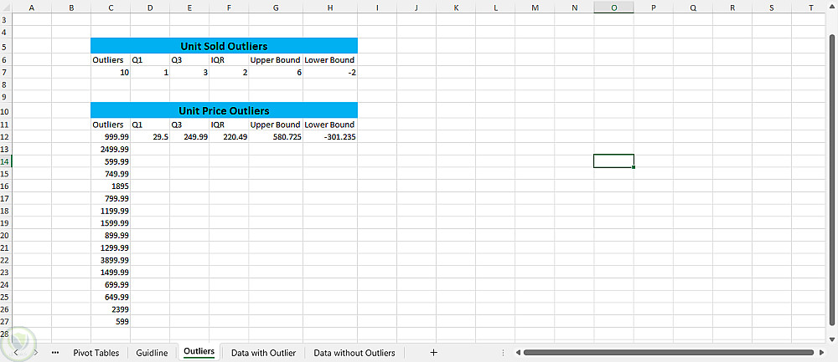Click horizontal scrollbar right arrow
838x362 pixels.
[x=821, y=353]
